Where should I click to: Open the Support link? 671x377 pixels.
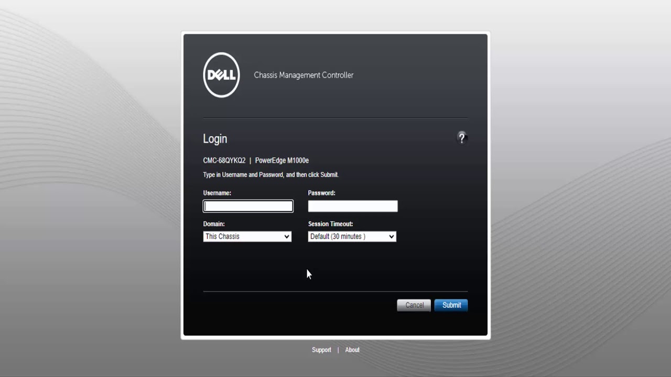pos(321,350)
